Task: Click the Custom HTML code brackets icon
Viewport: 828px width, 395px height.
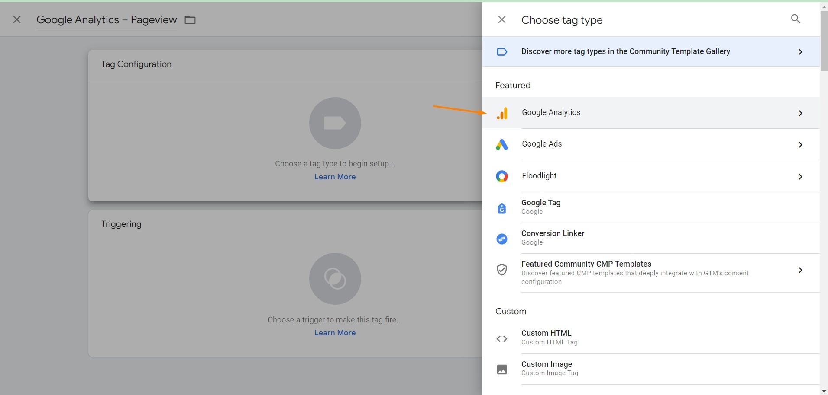Action: (502, 339)
